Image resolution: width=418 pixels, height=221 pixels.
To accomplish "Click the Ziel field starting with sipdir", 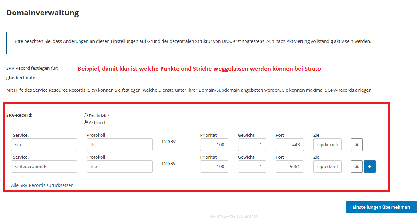I will (327, 145).
